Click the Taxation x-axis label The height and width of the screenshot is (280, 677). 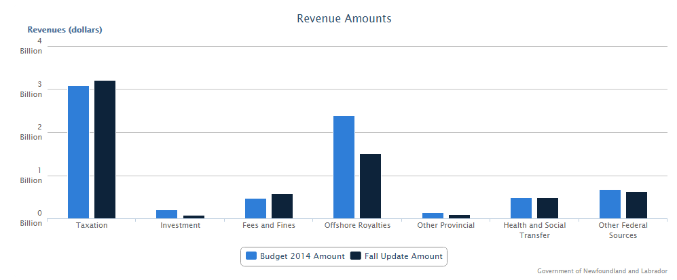[x=92, y=225]
